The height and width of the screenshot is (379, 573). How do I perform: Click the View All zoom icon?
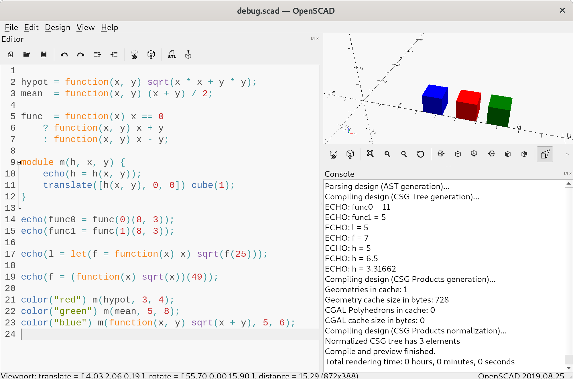[370, 154]
